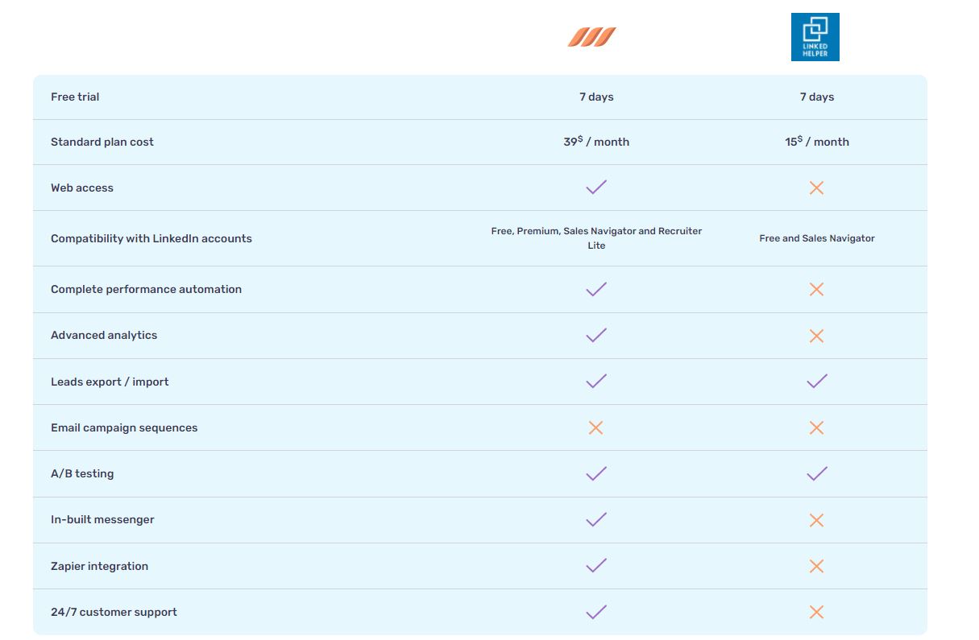Click the cross for Complete performance automation
979x640 pixels.
[816, 289]
